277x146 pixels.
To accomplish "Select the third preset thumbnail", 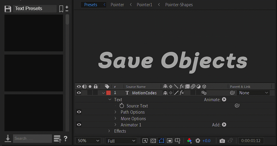I will coord(34,112).
